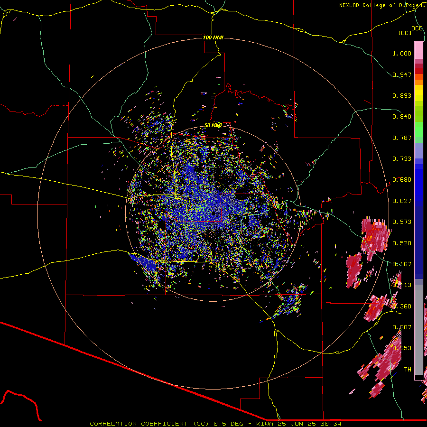Click the 0.573 value on the color scale
This screenshot has height=427, width=427.
(x=402, y=222)
